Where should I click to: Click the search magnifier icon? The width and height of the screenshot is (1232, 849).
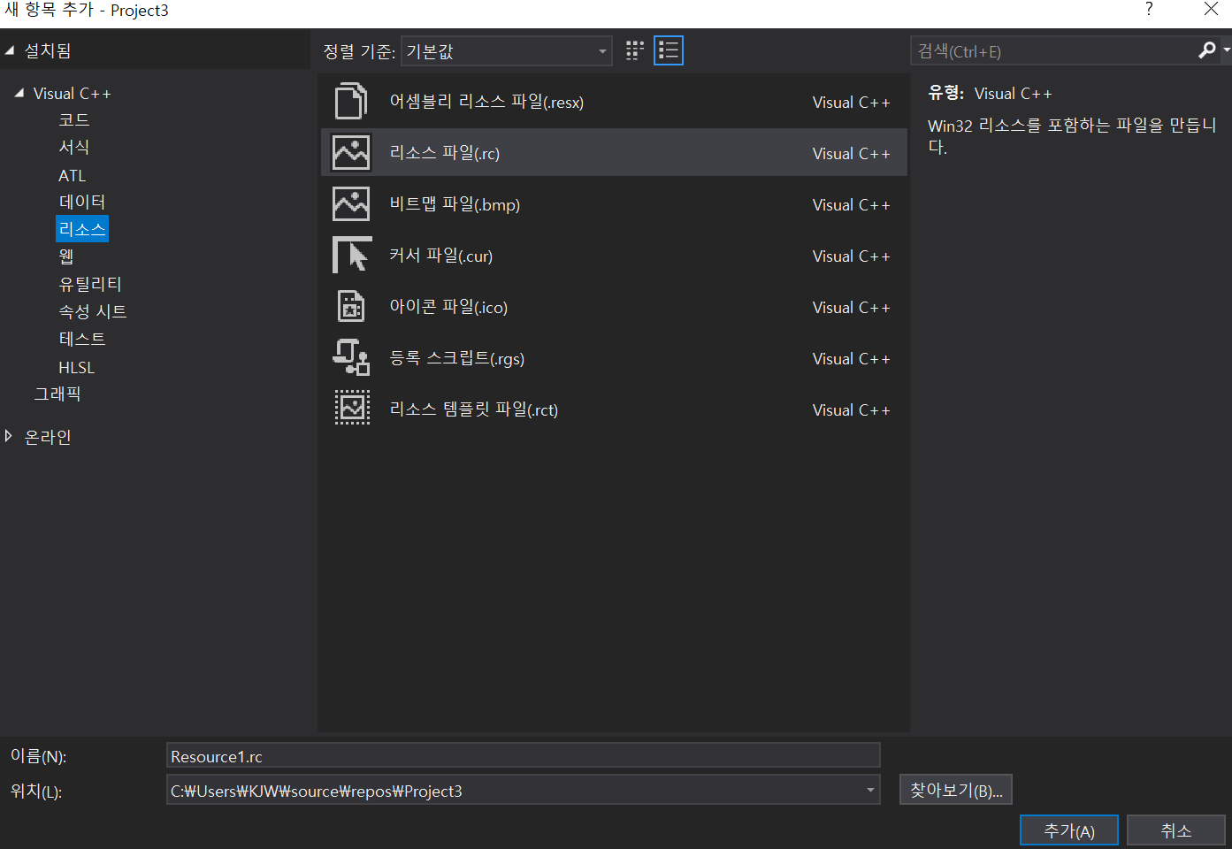click(x=1206, y=50)
